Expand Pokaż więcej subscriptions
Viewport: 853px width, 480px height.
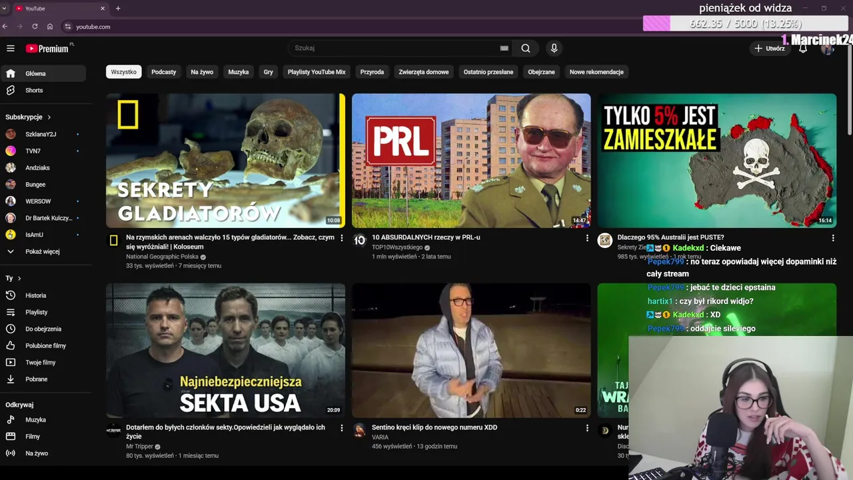tap(43, 251)
